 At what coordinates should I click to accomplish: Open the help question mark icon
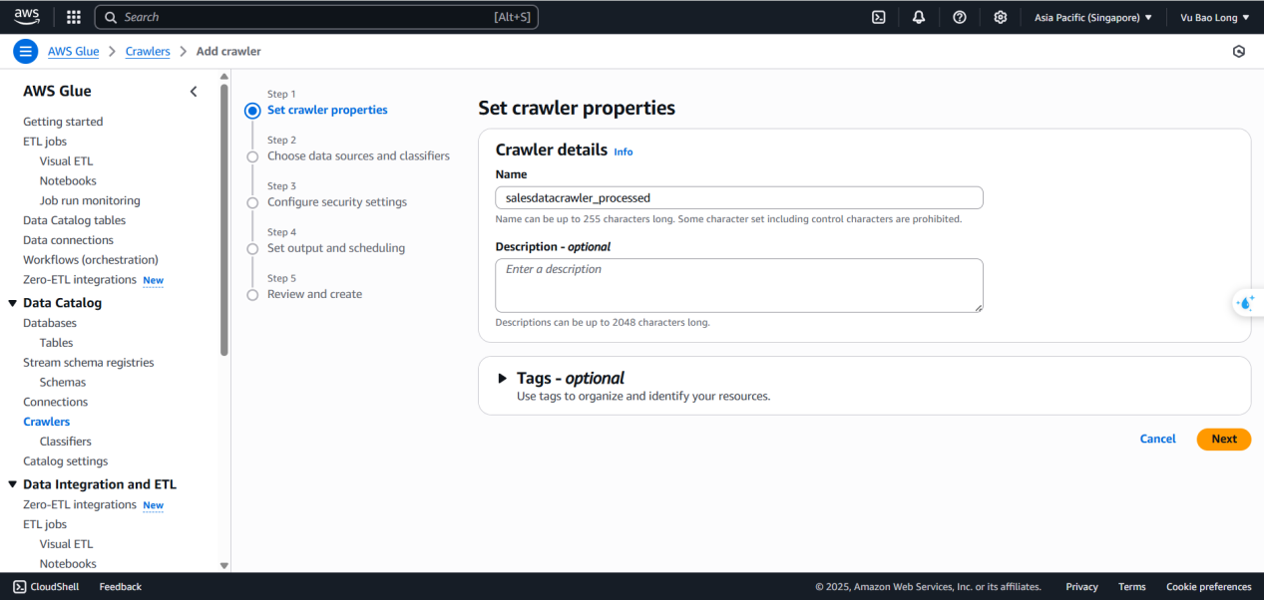click(x=960, y=17)
